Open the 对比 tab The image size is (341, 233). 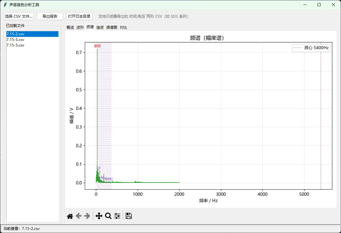[123, 27]
